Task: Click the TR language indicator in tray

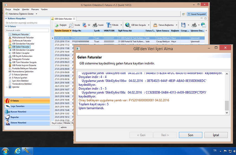Action: (215, 151)
